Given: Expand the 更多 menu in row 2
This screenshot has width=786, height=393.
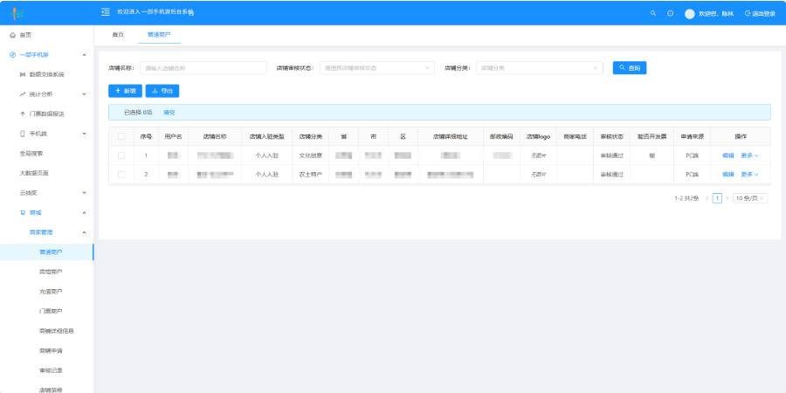Looking at the screenshot, I should pyautogui.click(x=749, y=175).
